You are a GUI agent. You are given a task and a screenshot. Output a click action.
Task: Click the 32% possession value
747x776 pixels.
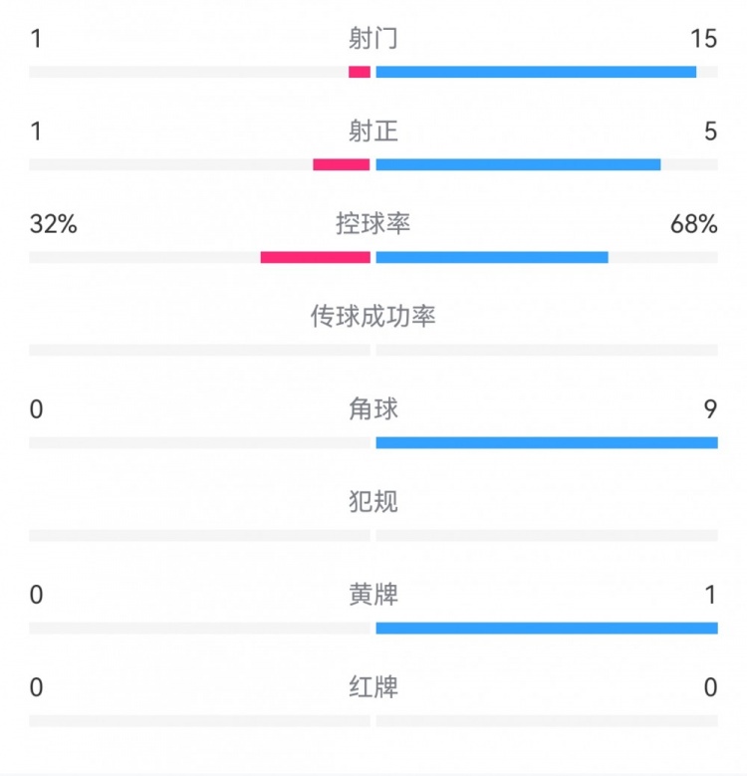tap(54, 224)
